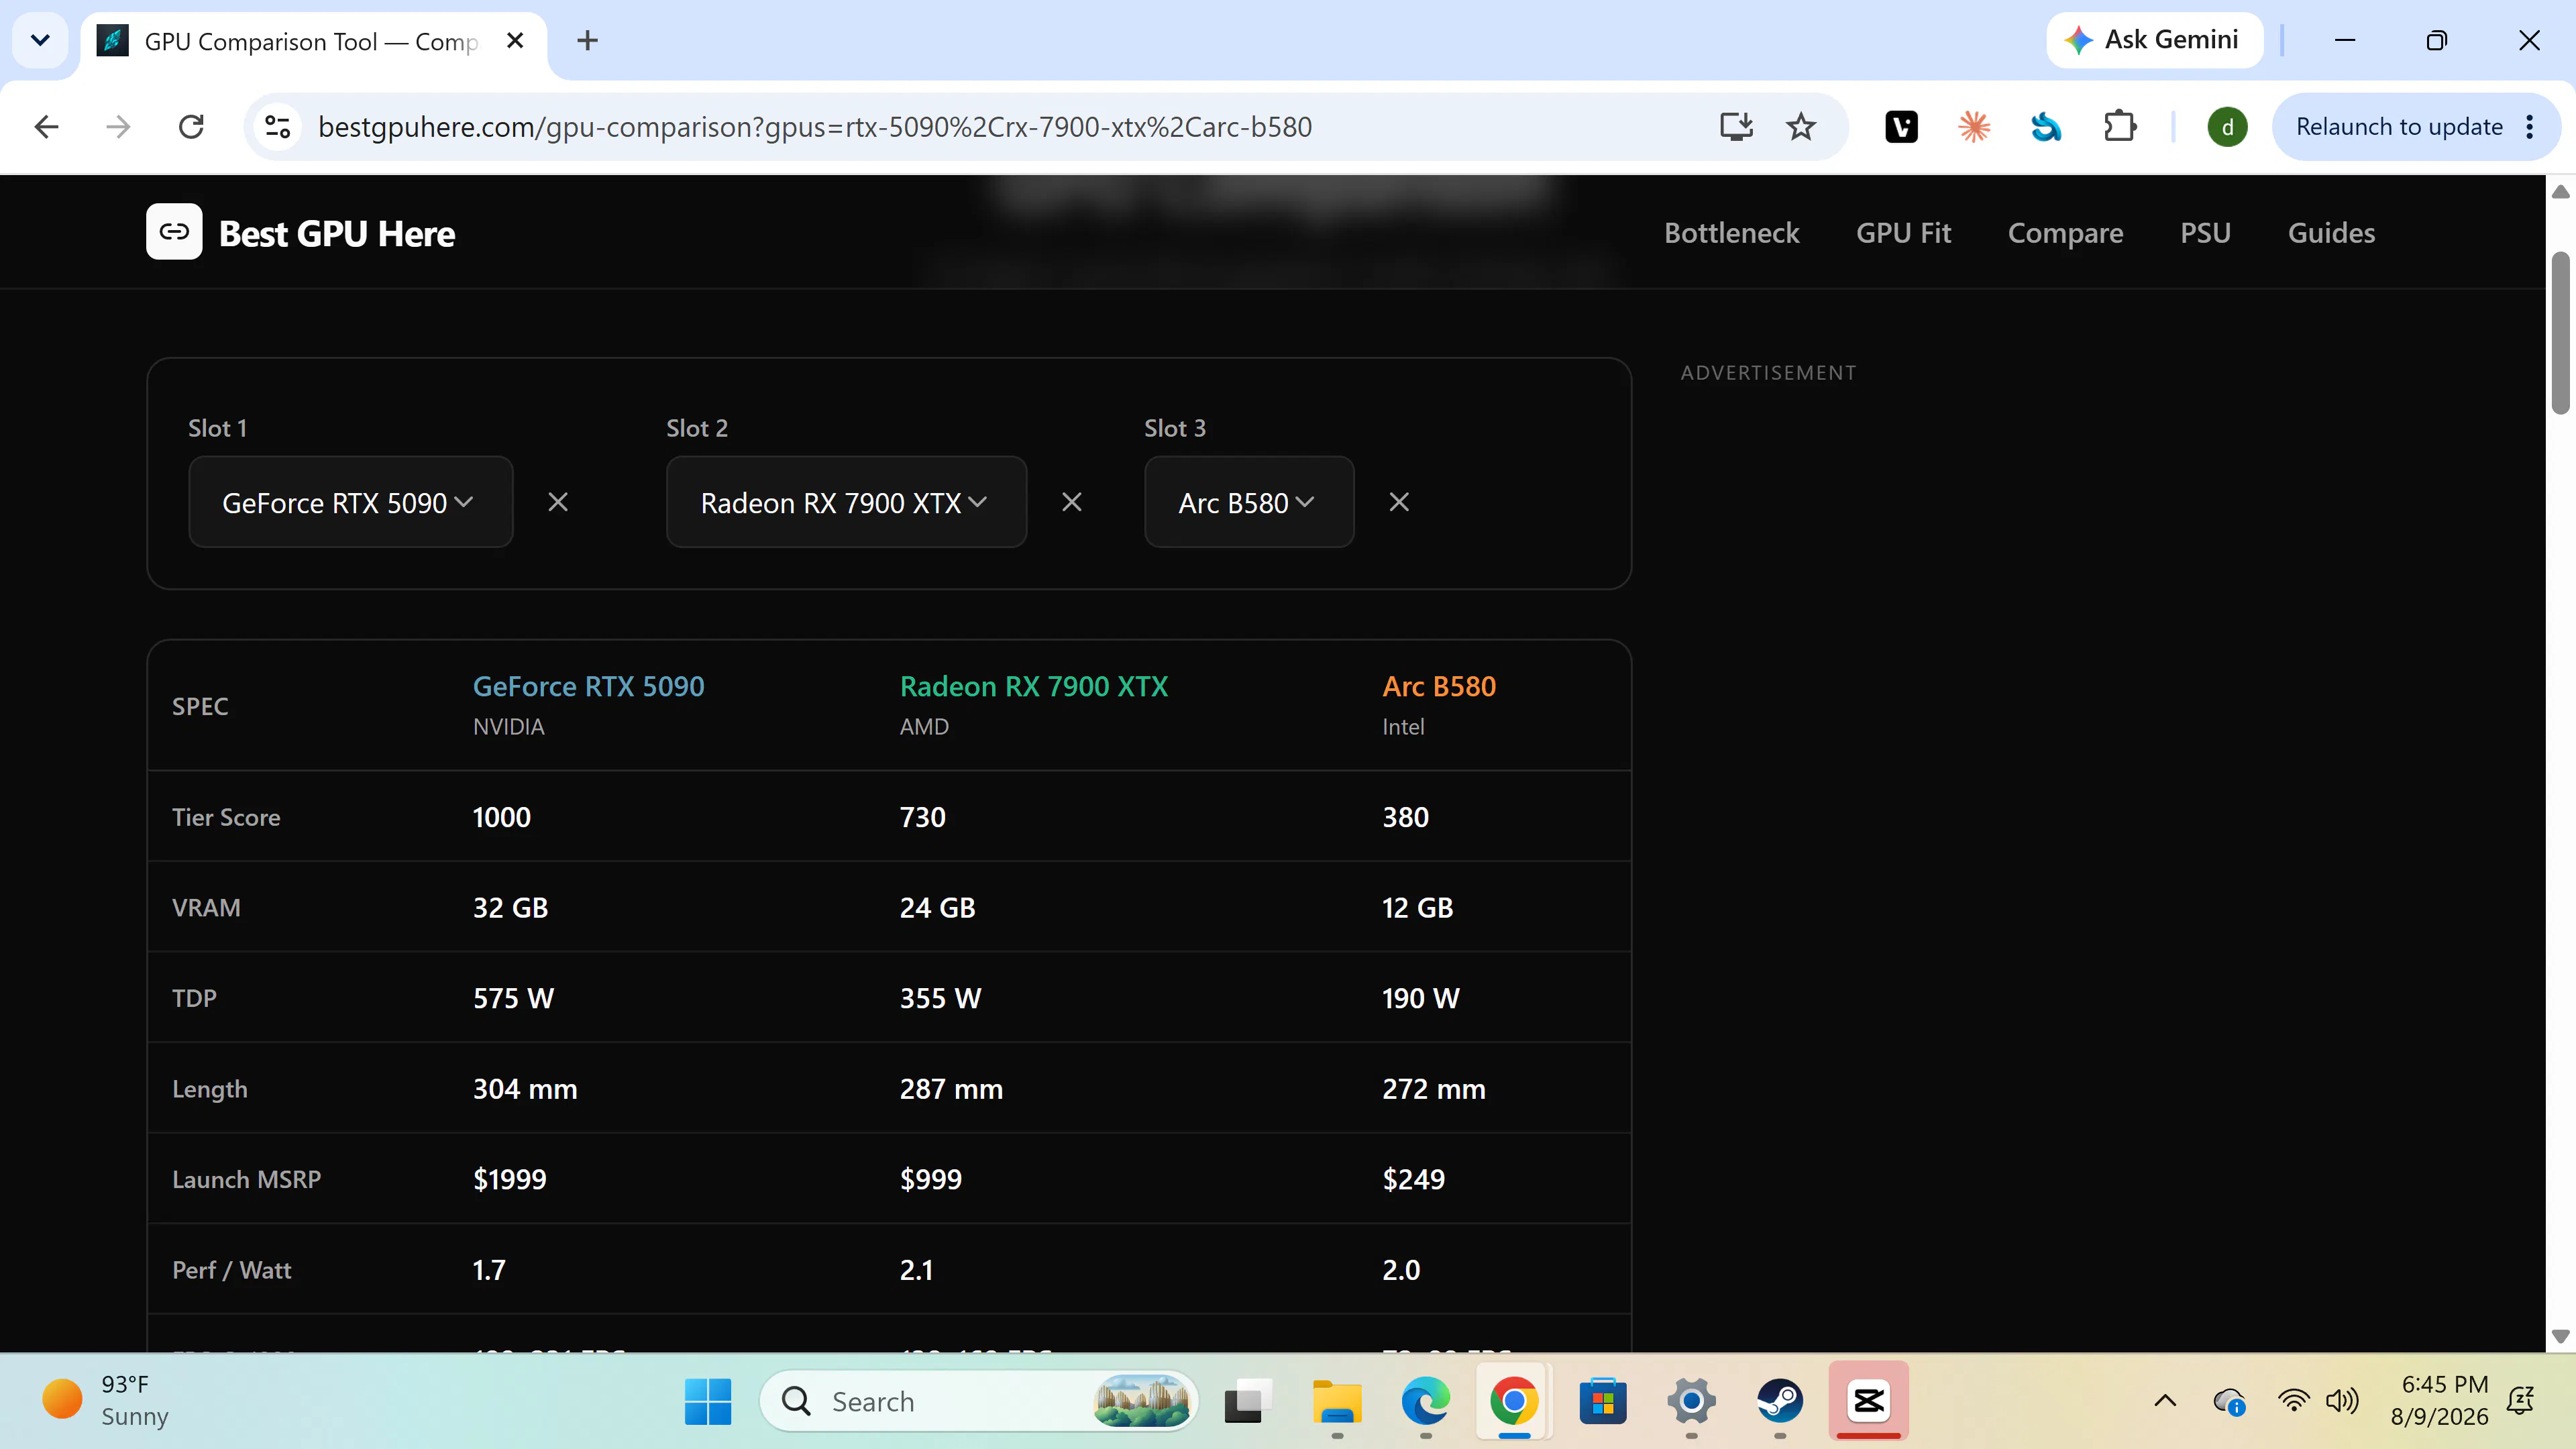Open the orange starburst extension icon
The image size is (2576, 1449).
(1974, 127)
